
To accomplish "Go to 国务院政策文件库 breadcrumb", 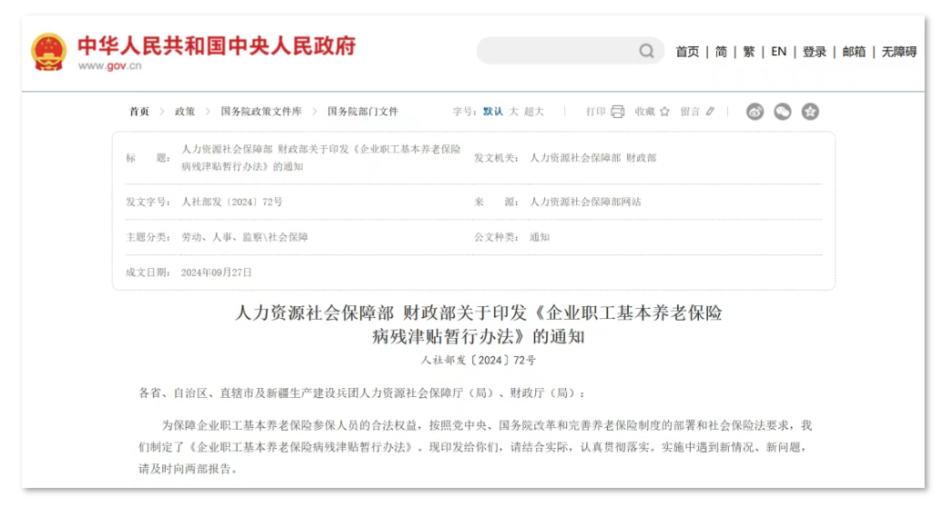I will [260, 112].
